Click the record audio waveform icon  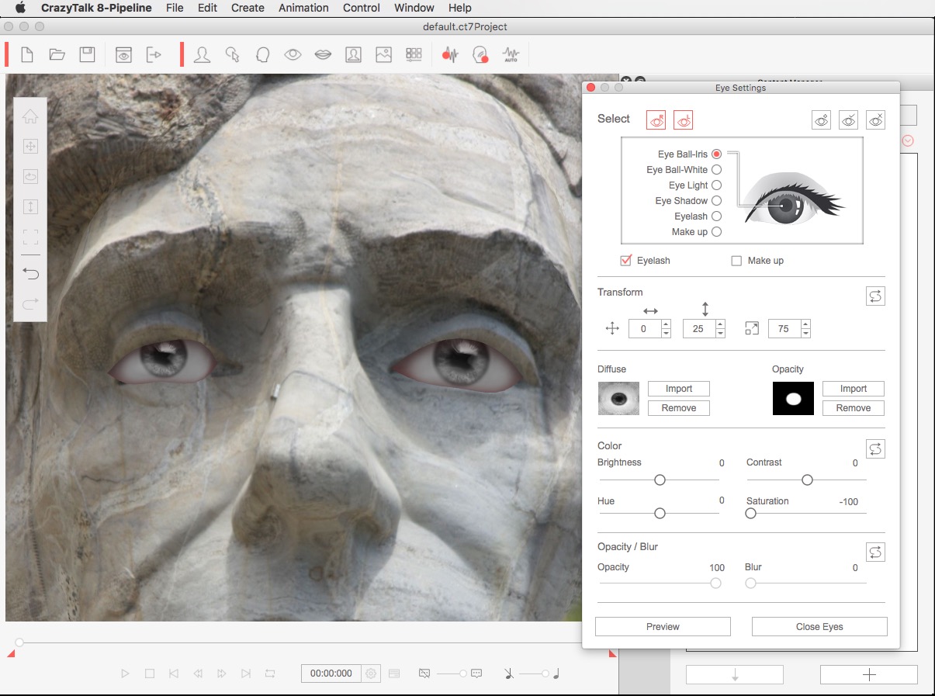point(450,54)
